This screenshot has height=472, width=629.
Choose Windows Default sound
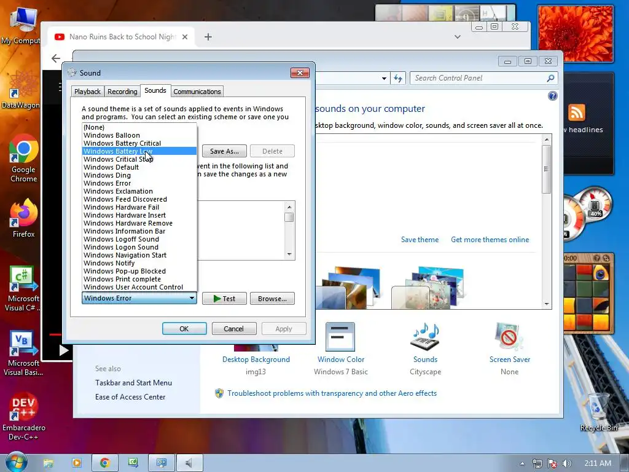pyautogui.click(x=139, y=167)
